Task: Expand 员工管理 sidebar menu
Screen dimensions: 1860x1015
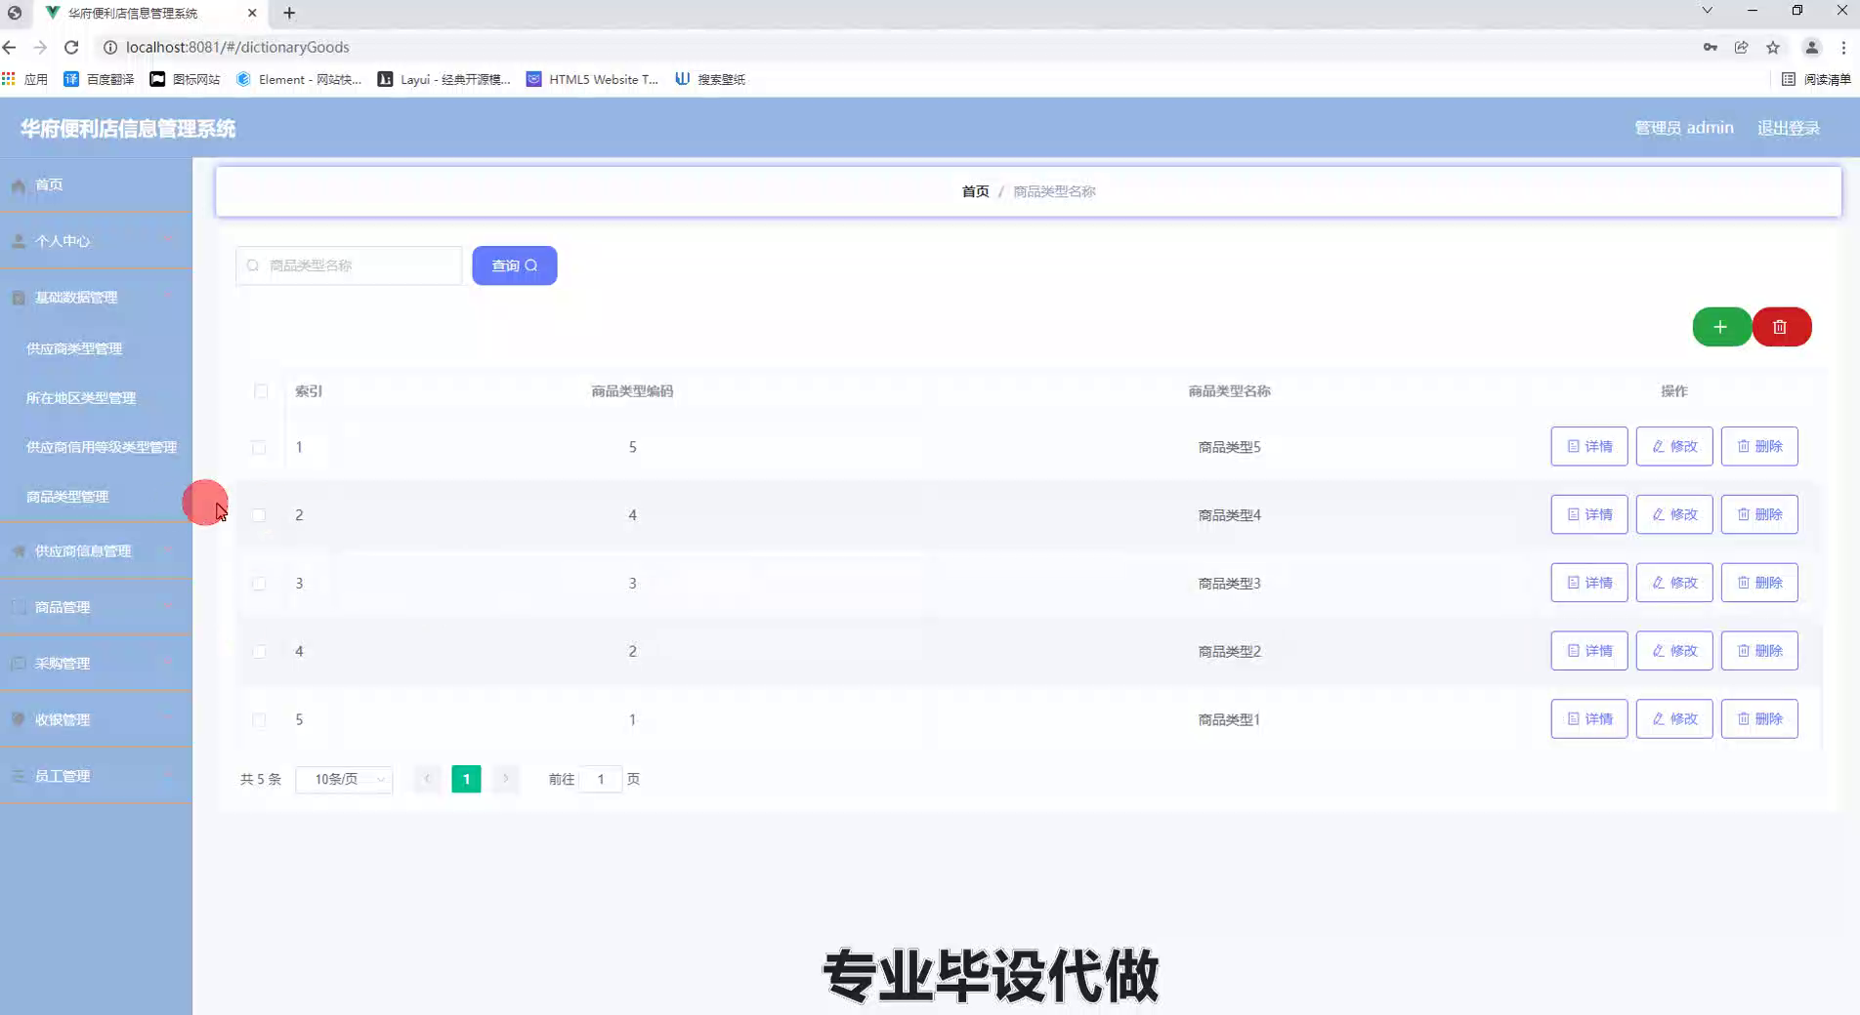Action: (x=96, y=776)
